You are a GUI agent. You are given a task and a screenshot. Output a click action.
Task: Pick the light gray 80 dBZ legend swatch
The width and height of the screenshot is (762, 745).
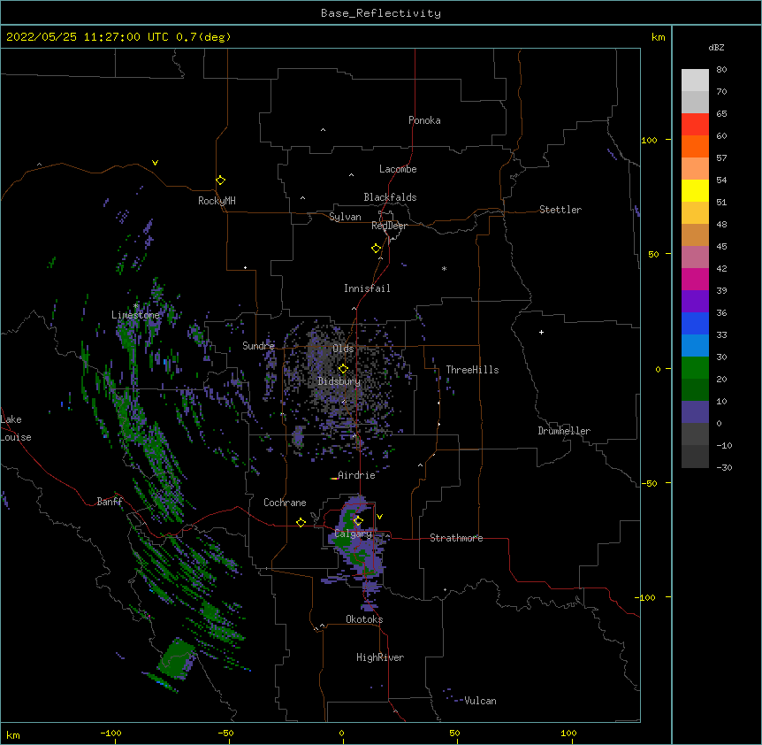coord(695,80)
